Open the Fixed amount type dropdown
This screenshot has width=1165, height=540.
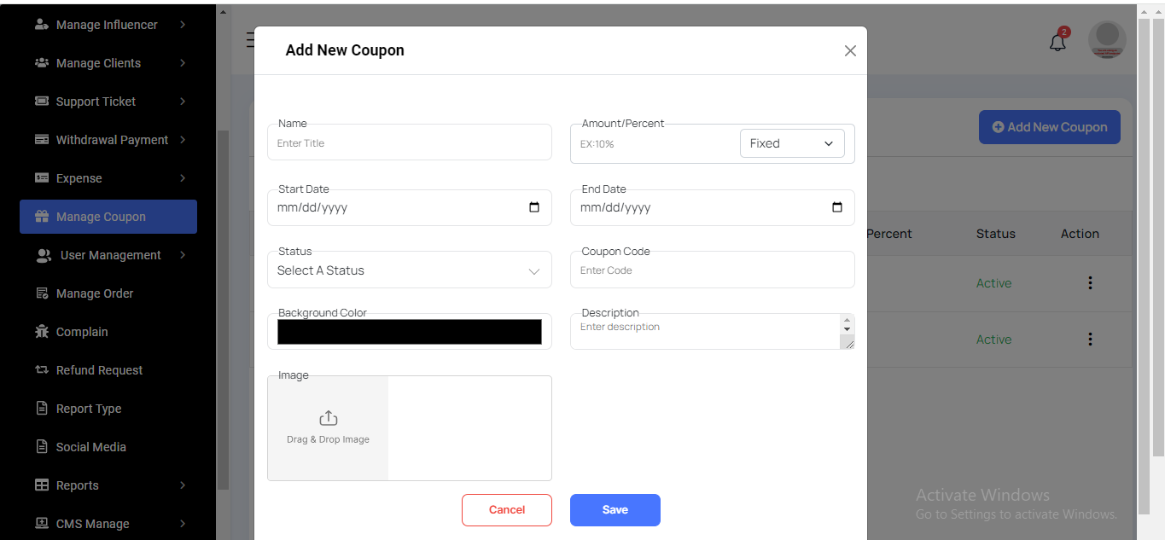[791, 143]
